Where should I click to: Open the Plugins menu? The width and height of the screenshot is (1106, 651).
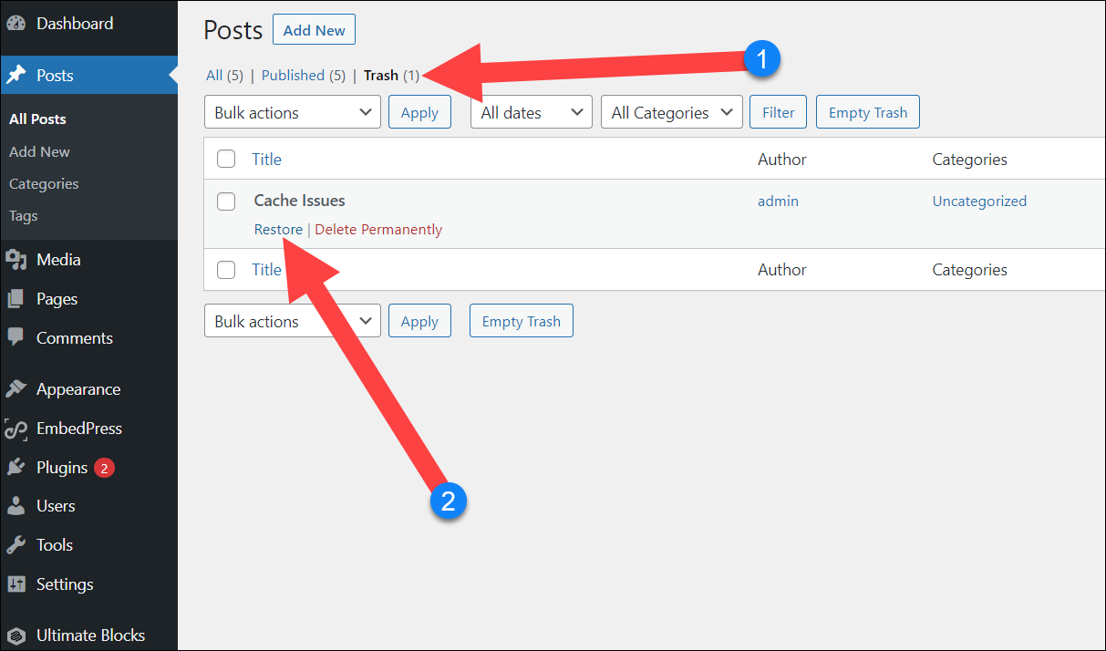point(88,468)
